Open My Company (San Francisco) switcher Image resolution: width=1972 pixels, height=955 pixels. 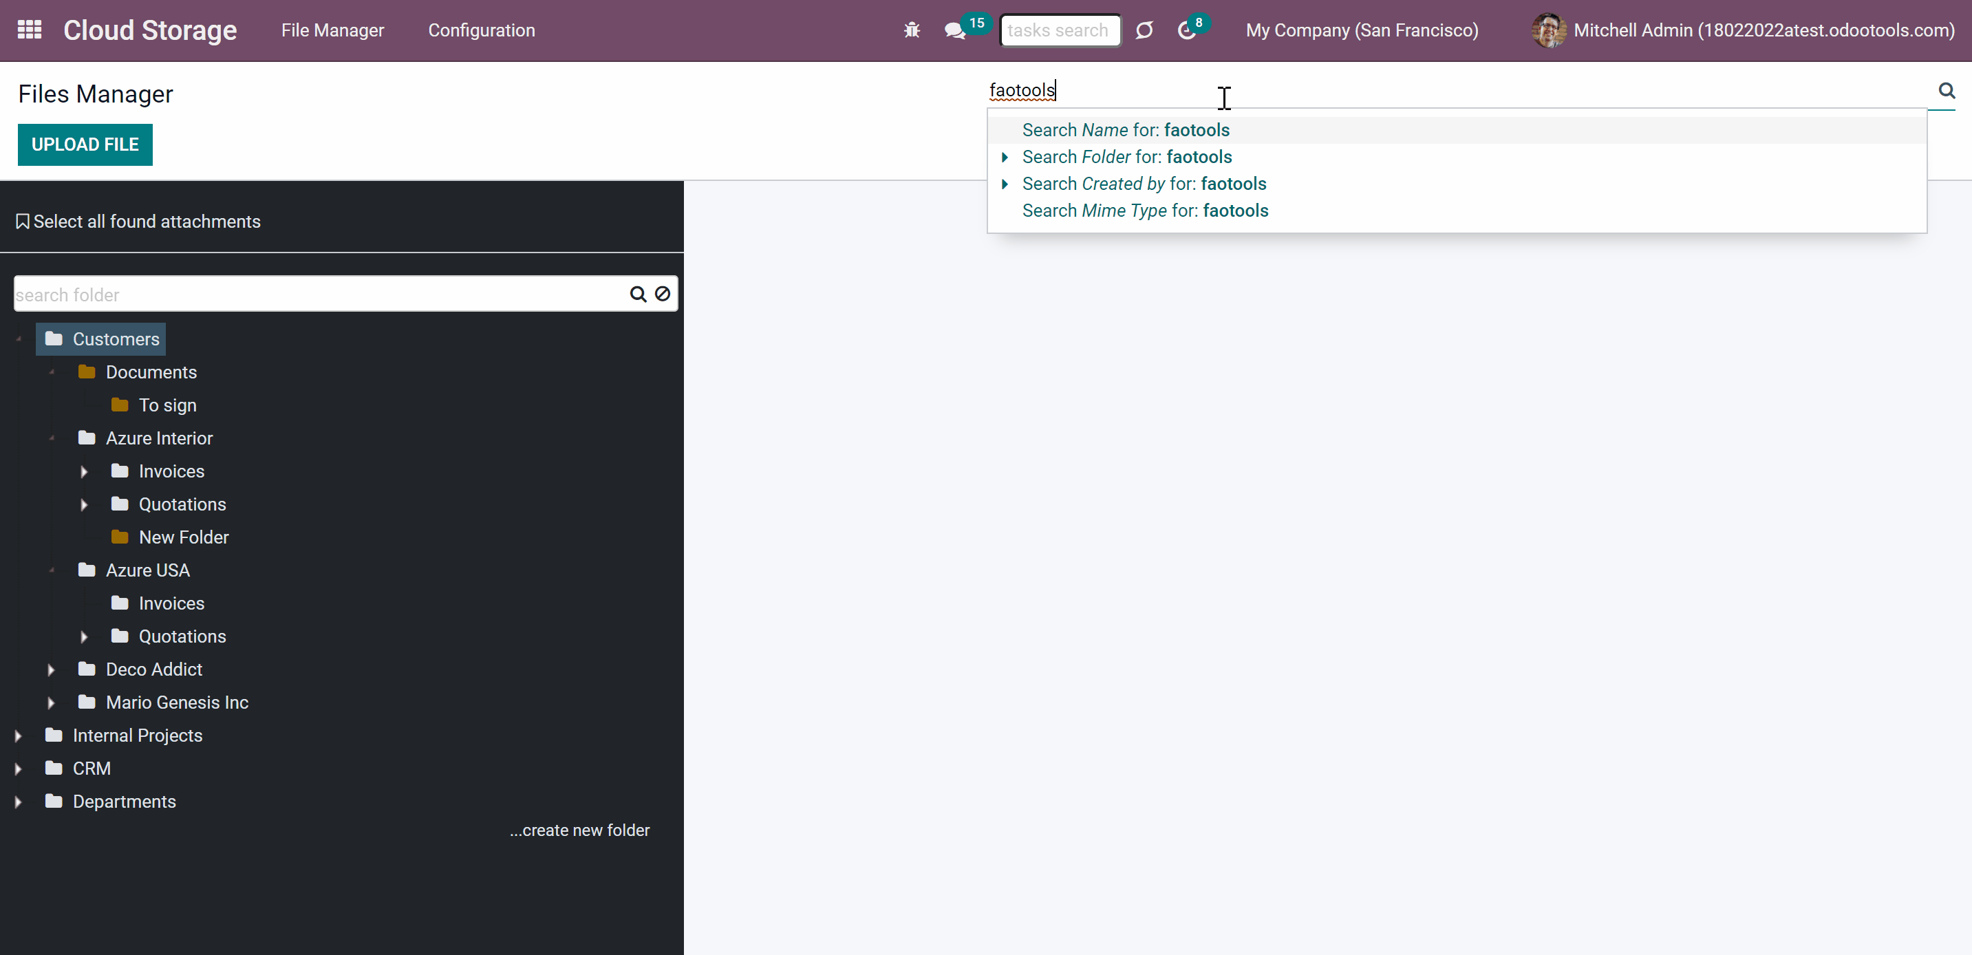[x=1362, y=30]
